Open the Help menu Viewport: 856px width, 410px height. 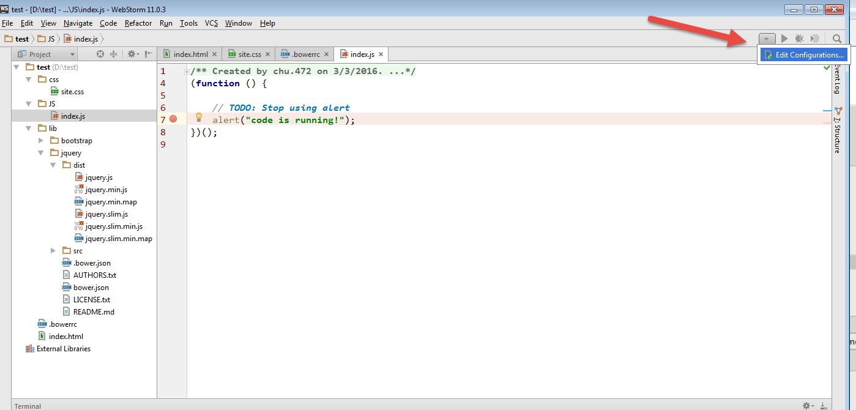(x=267, y=23)
